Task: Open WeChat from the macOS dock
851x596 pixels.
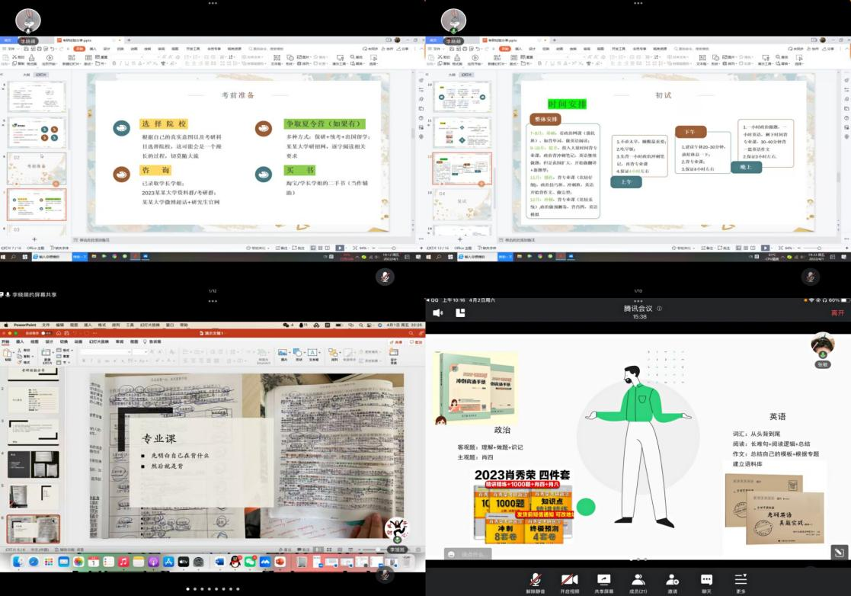Action: pyautogui.click(x=250, y=562)
